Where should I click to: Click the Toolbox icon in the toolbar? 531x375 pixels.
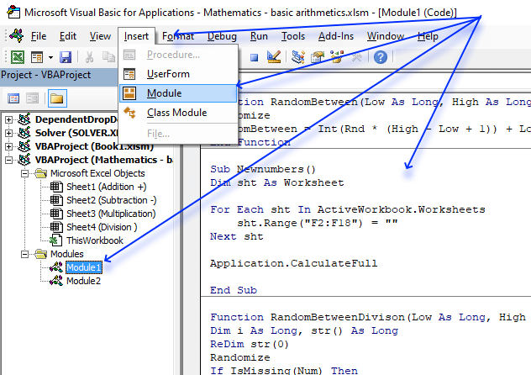(x=356, y=56)
